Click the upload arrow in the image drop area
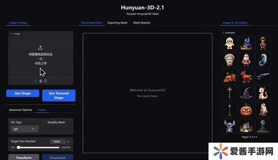278x160 pixels. click(41, 48)
